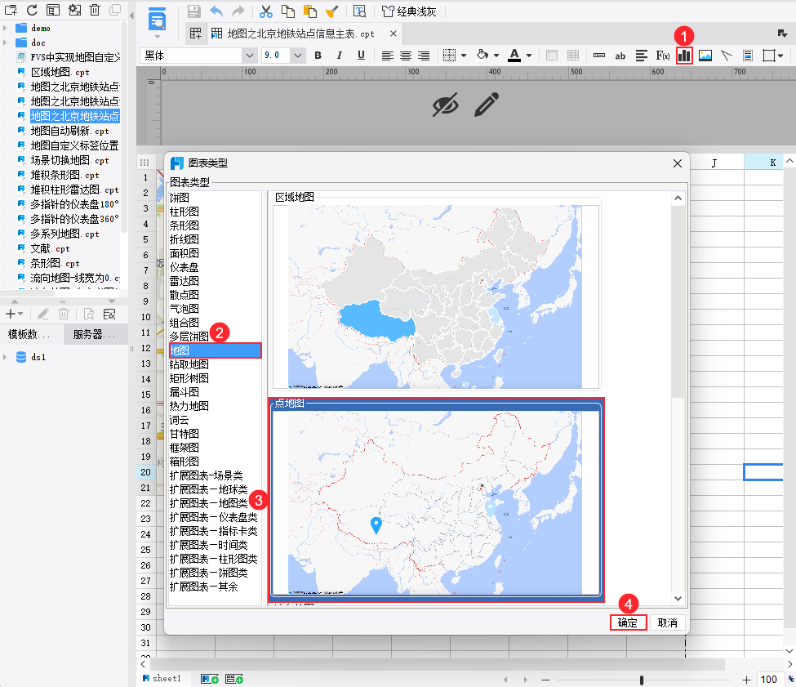Insert formula with the F(x) icon

[662, 56]
